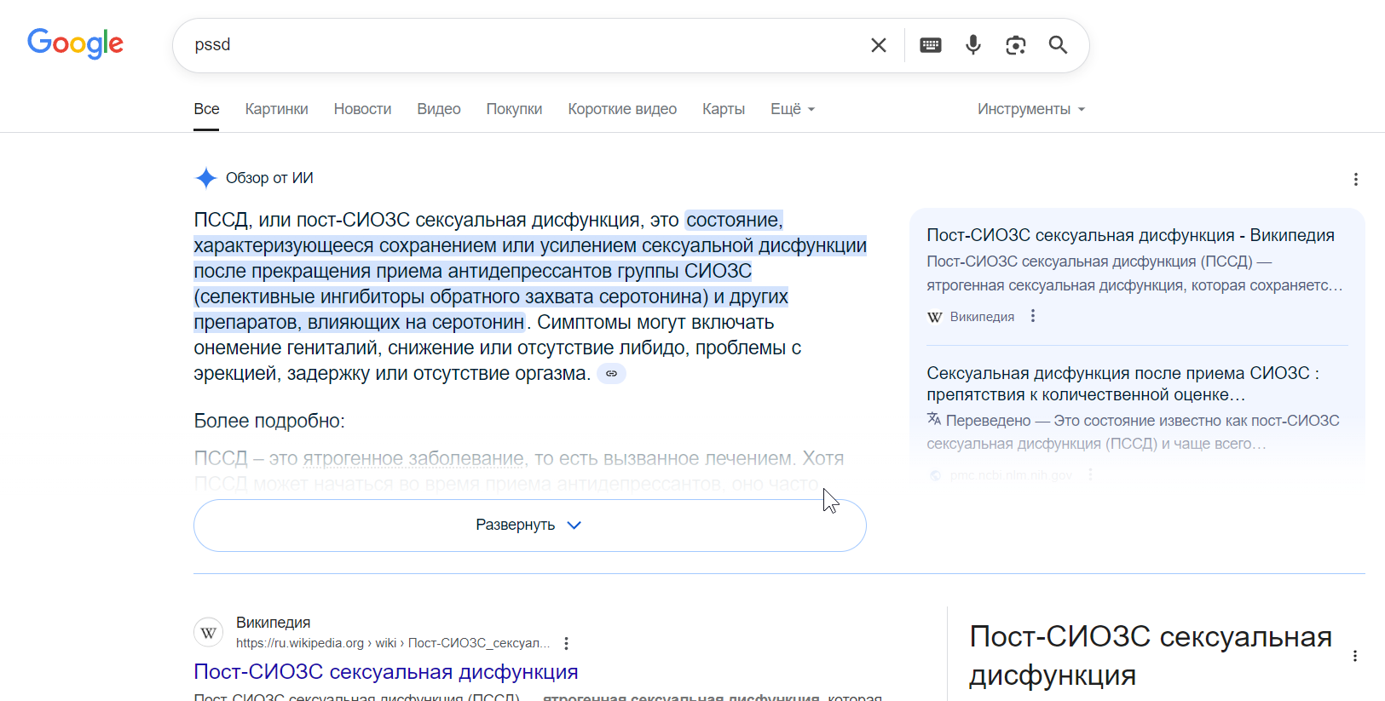The height and width of the screenshot is (701, 1385).
Task: Switch to the Картинки tab
Action: (277, 109)
